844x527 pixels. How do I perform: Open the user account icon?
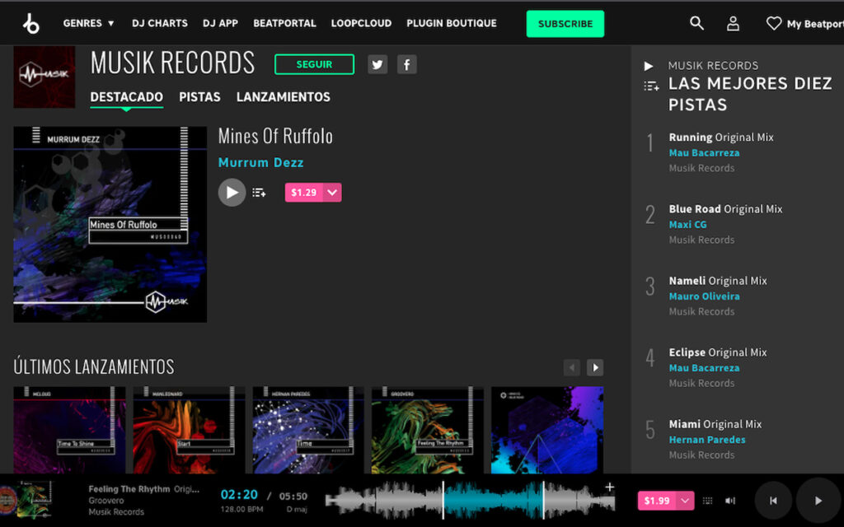click(733, 23)
